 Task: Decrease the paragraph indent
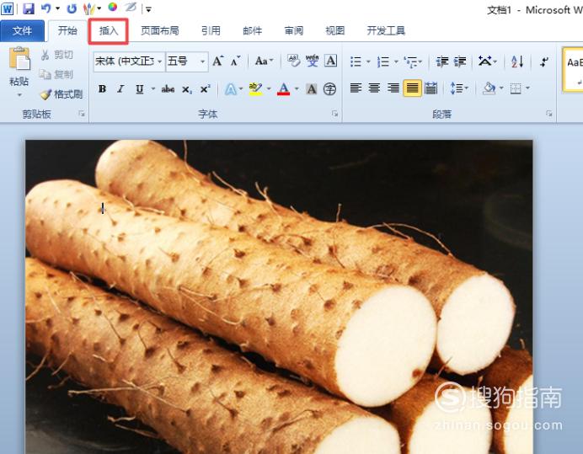[x=442, y=61]
